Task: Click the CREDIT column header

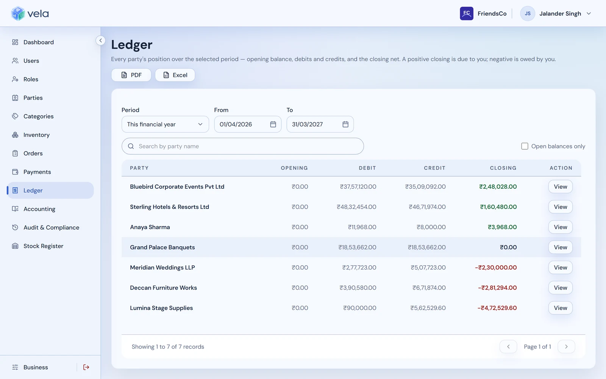Action: pyautogui.click(x=434, y=168)
